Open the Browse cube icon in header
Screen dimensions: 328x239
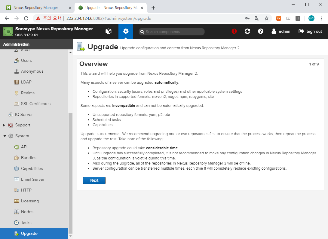click(108, 31)
